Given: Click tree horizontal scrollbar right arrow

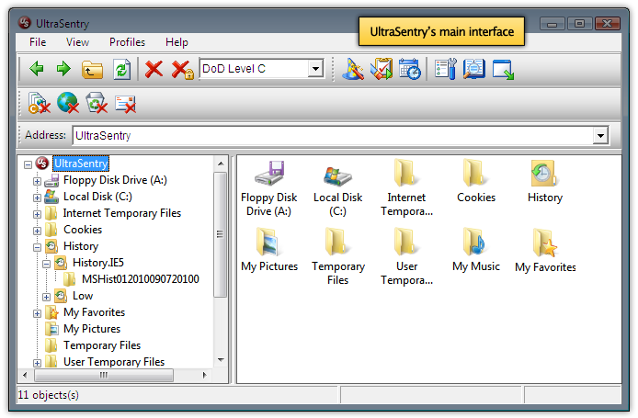Looking at the screenshot, I should (205, 375).
